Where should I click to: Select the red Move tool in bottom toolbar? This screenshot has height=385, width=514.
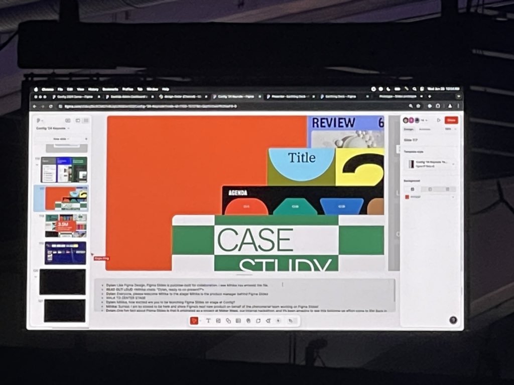click(x=194, y=321)
